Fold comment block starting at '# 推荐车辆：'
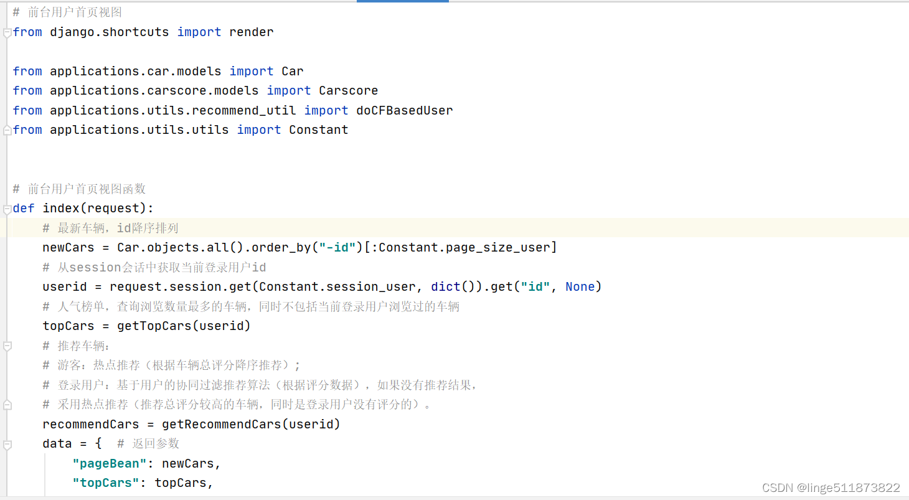 coord(7,346)
